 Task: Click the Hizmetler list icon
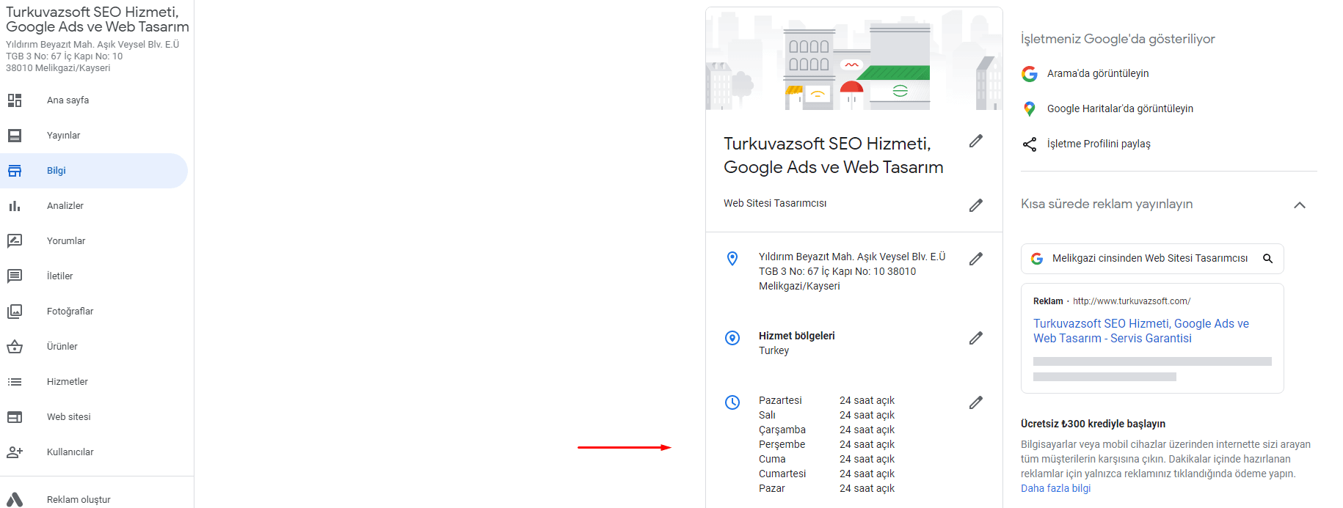pos(15,382)
